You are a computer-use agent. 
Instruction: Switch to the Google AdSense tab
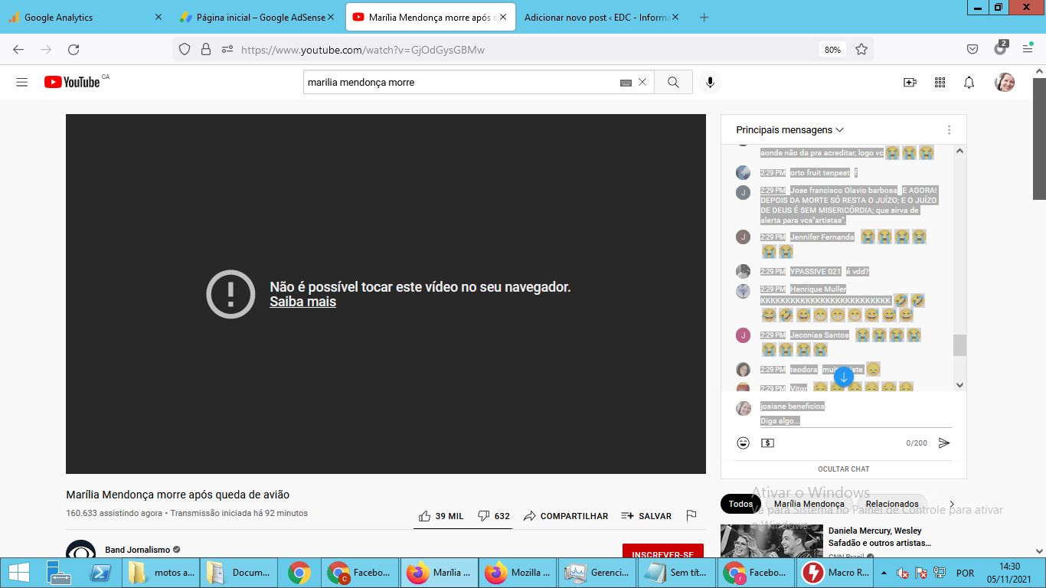click(x=258, y=17)
